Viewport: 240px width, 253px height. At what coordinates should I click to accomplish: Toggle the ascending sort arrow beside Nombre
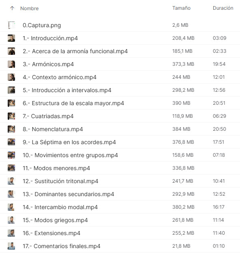pos(12,8)
